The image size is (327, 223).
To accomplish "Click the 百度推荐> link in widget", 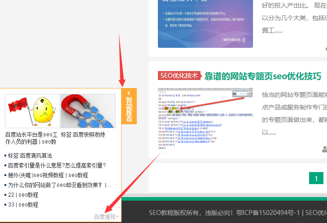I will click(106, 217).
